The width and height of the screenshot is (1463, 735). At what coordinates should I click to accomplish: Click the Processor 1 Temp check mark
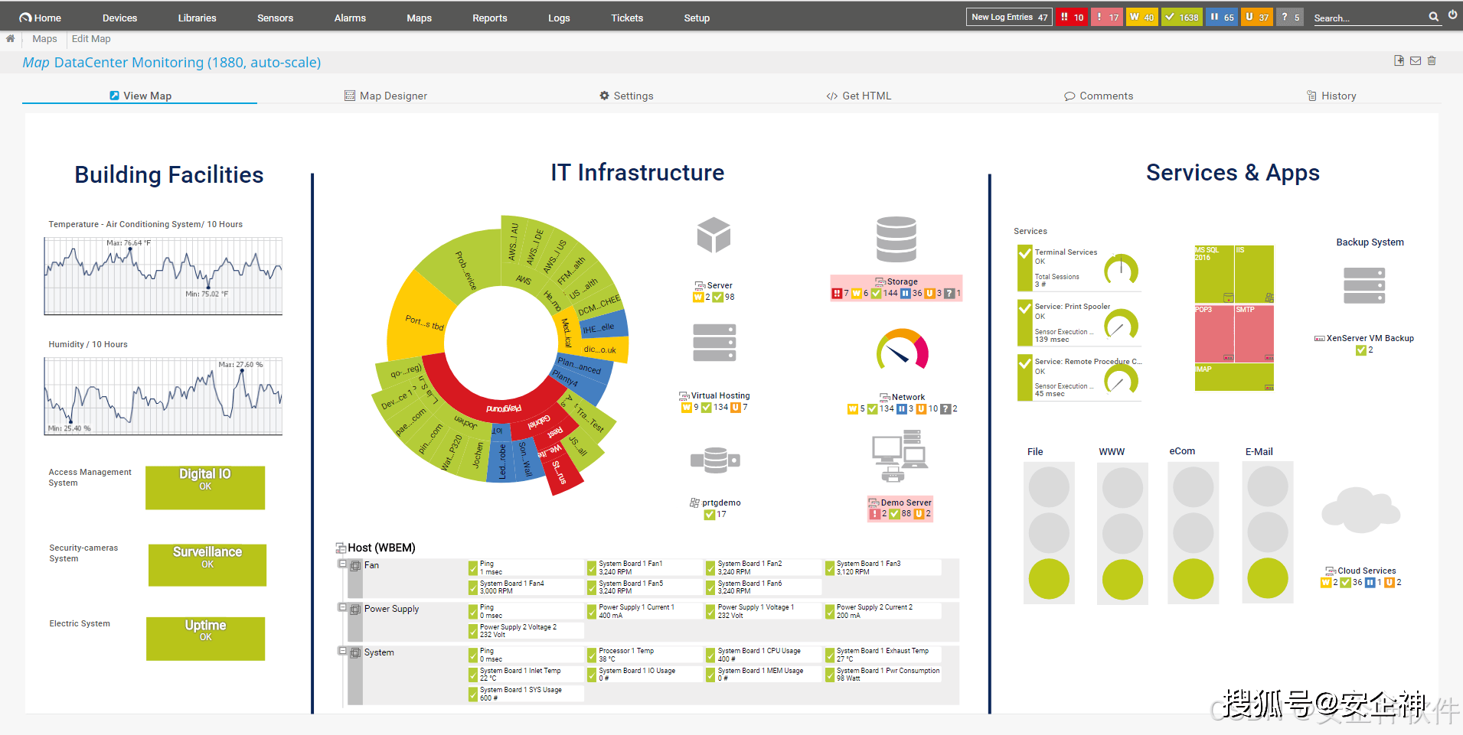point(592,655)
